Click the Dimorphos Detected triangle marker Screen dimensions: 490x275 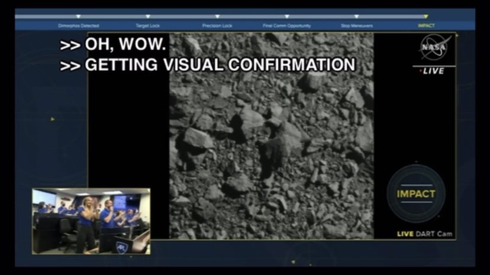(79, 17)
